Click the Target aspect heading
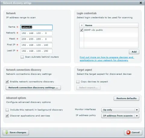The image size is (145, 138). click(x=84, y=70)
